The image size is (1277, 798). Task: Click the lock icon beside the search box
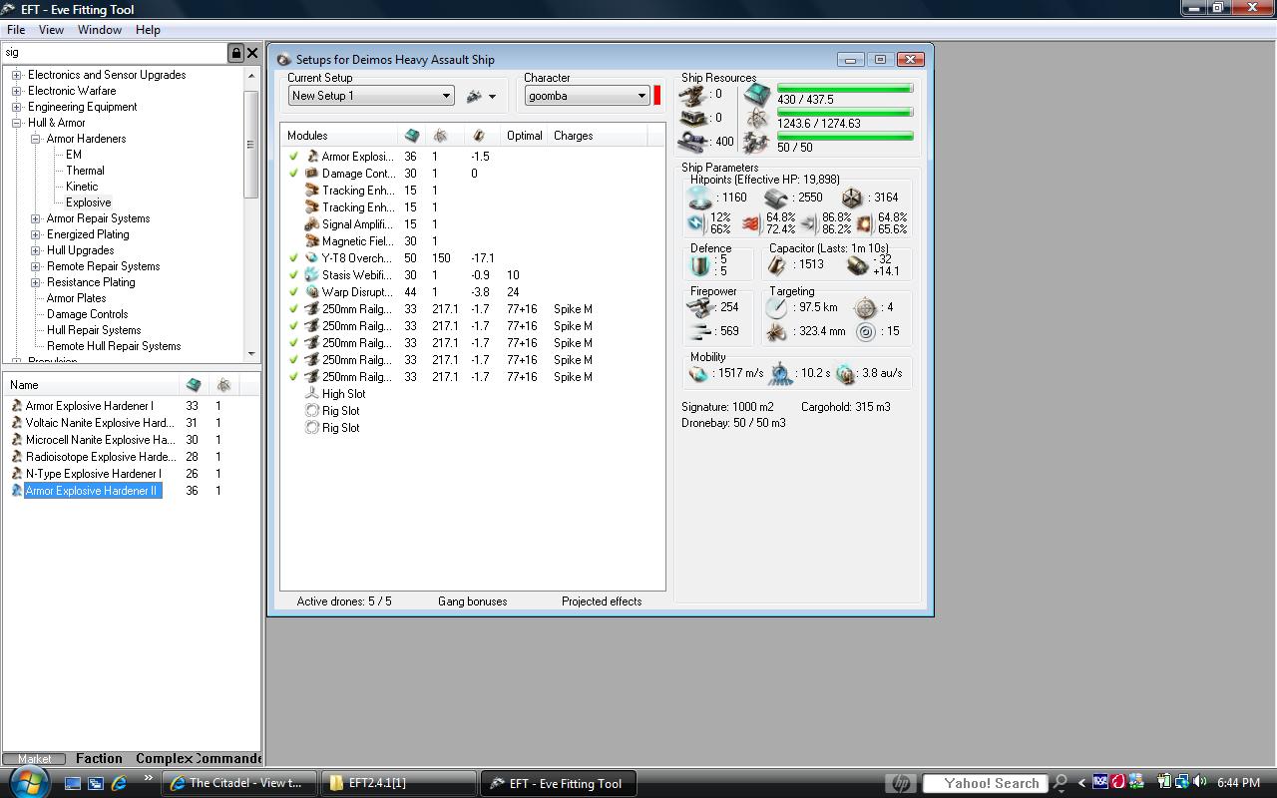236,53
